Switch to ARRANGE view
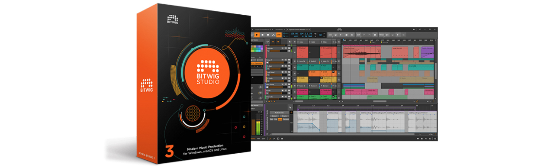The image size is (541, 168). (253, 139)
